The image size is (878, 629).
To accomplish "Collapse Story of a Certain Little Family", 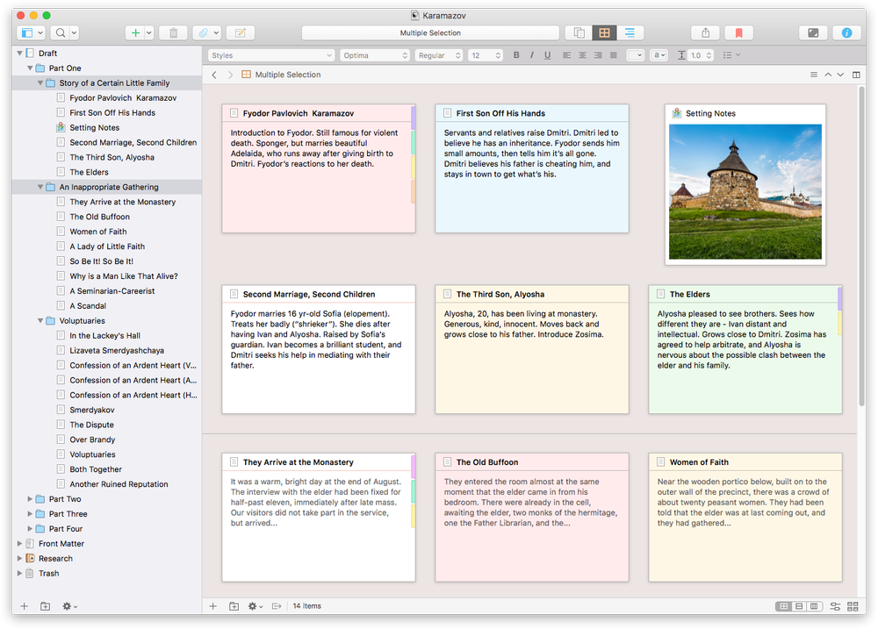I will point(40,82).
